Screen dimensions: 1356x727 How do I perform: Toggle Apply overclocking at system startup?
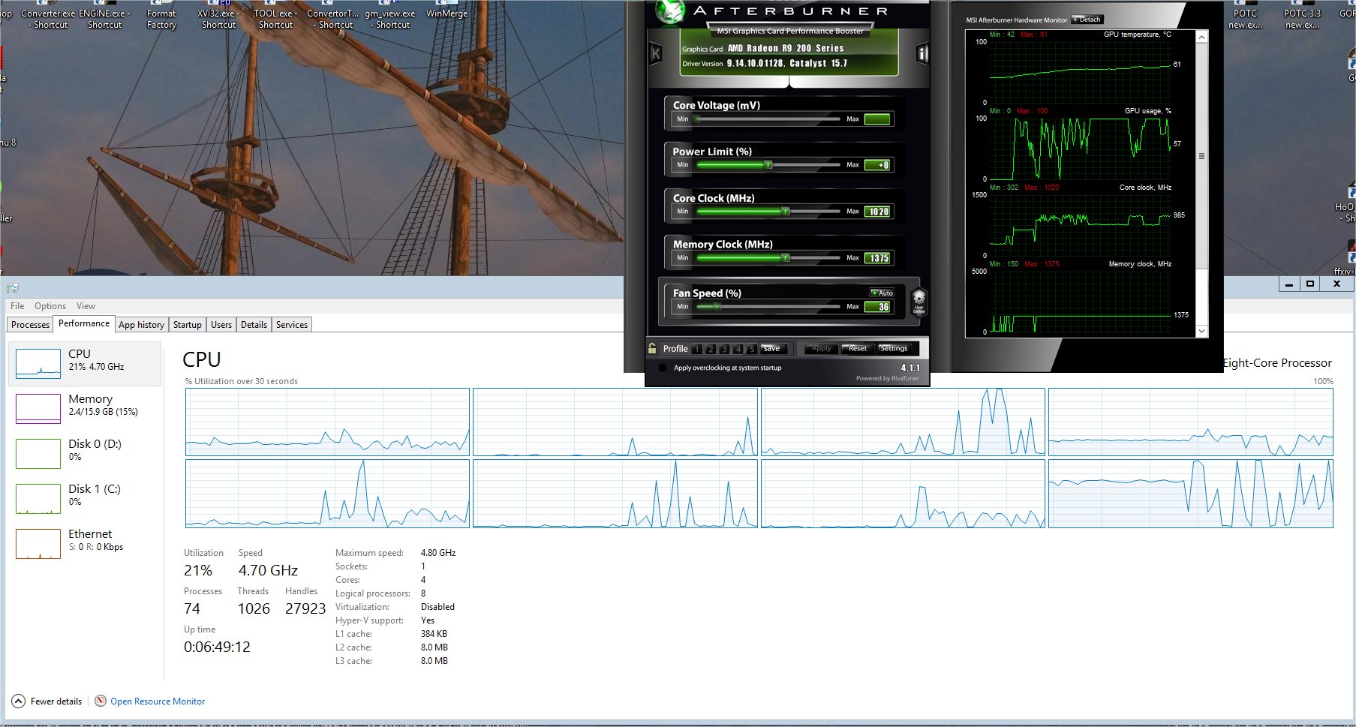pos(663,368)
